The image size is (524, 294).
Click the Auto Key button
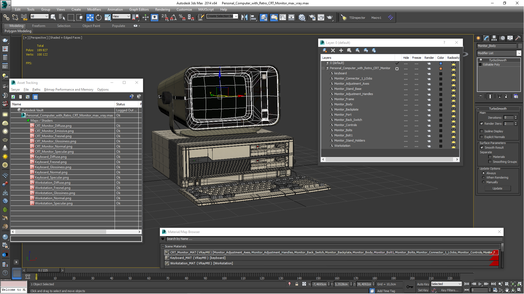point(423,284)
